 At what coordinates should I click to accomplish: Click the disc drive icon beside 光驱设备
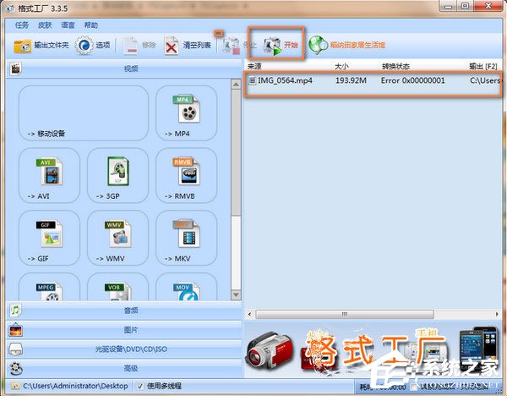[15, 349]
